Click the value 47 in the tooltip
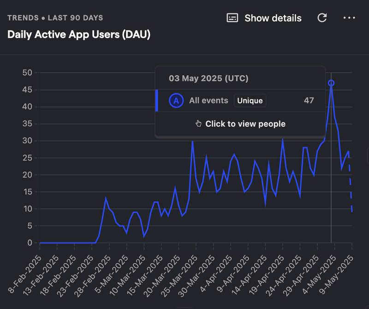This screenshot has width=369, height=309. [309, 101]
